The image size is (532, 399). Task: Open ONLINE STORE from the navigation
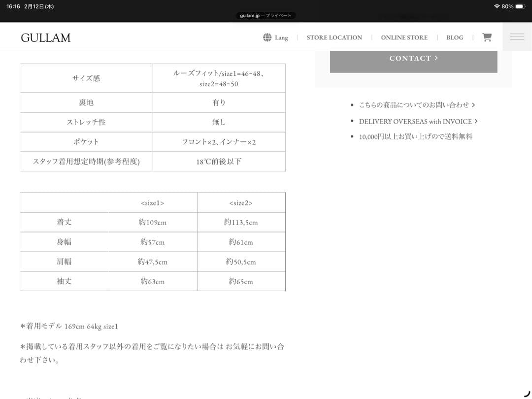pos(404,37)
